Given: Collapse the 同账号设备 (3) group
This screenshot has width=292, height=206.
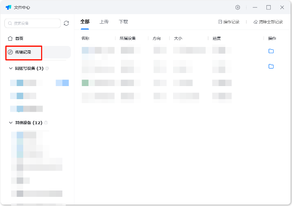Looking at the screenshot, I should (11, 68).
